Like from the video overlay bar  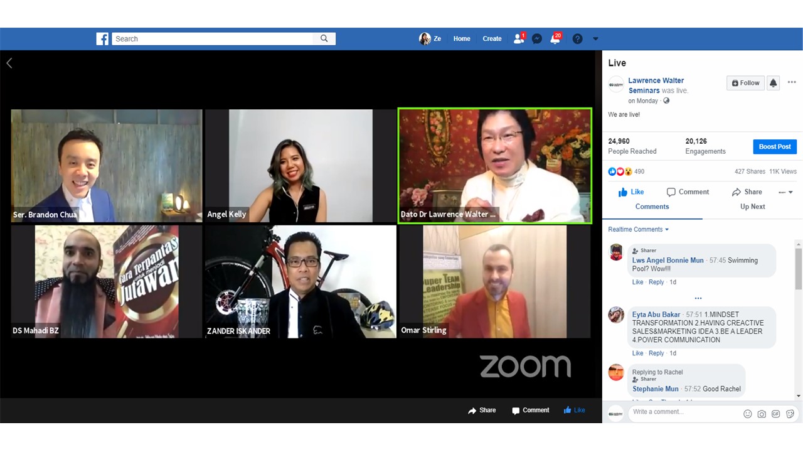click(574, 411)
